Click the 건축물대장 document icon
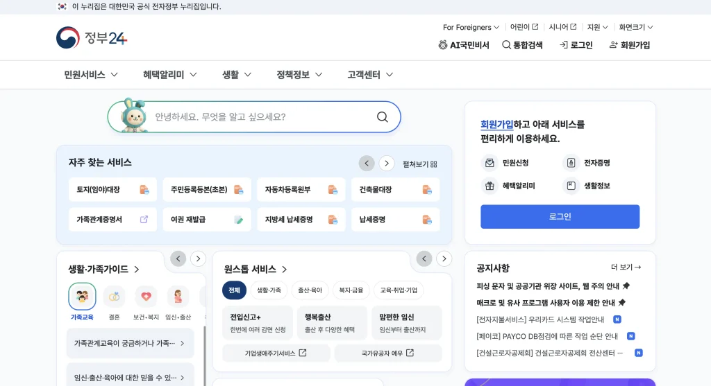This screenshot has height=386, width=711. 427,190
